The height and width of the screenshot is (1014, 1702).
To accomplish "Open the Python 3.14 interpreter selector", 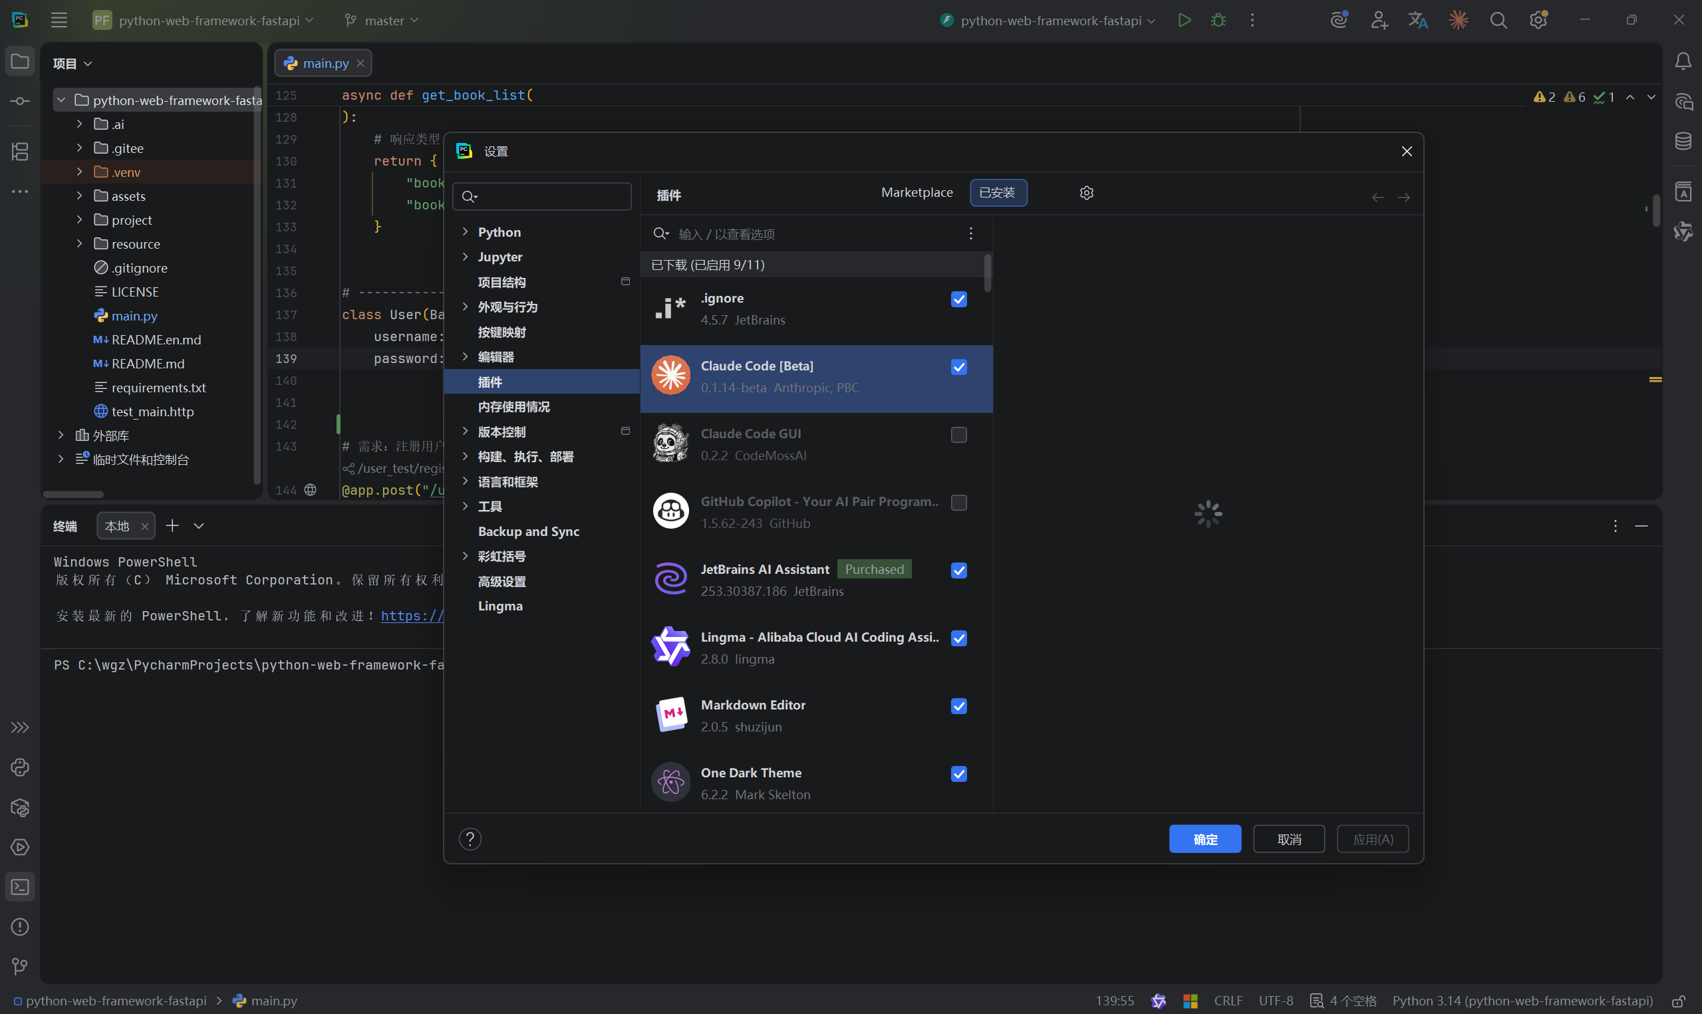I will click(1522, 1001).
